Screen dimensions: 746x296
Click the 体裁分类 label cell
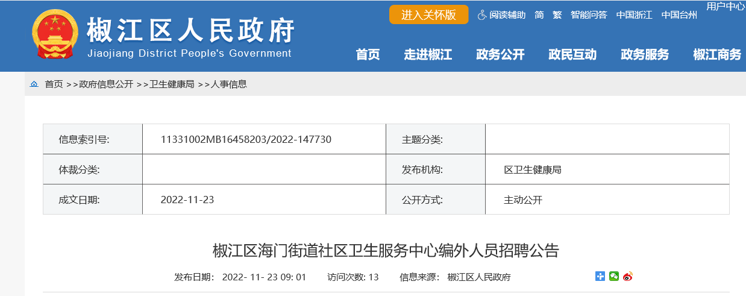(93, 169)
